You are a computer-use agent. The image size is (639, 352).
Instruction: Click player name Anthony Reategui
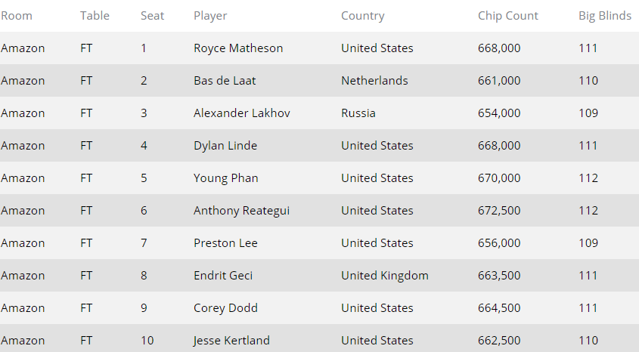pos(241,211)
